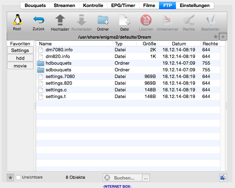
Task: Select the movie favorite button
Action: [x=20, y=66]
